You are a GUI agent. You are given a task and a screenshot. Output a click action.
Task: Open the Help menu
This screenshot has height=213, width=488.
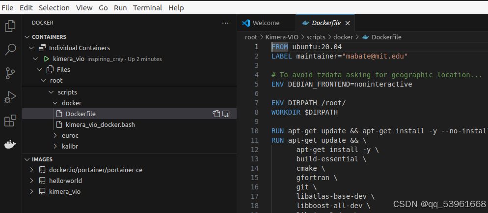coord(176,8)
